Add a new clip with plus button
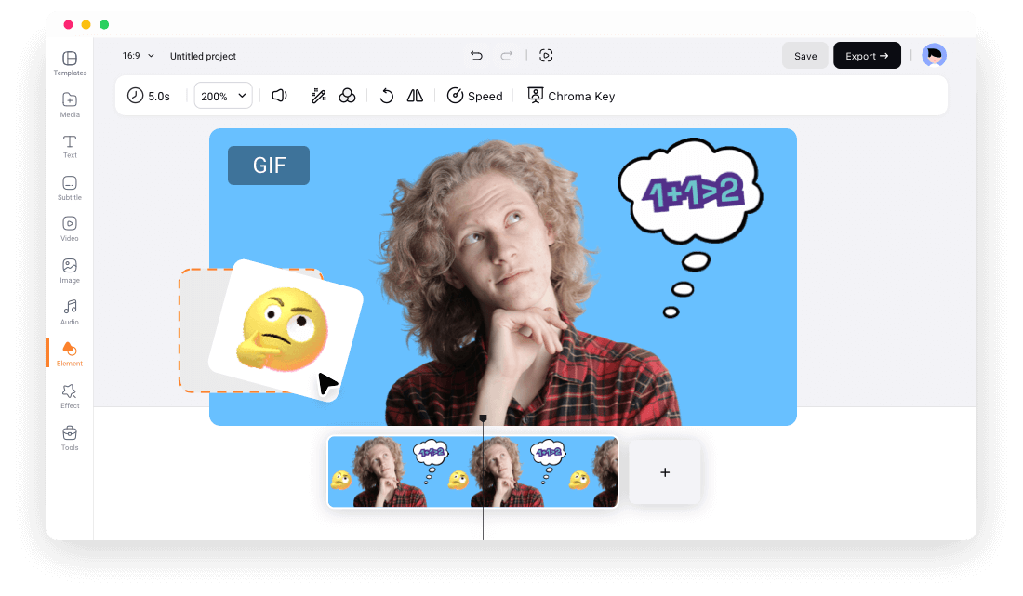Image resolution: width=1023 pixels, height=596 pixels. (665, 472)
